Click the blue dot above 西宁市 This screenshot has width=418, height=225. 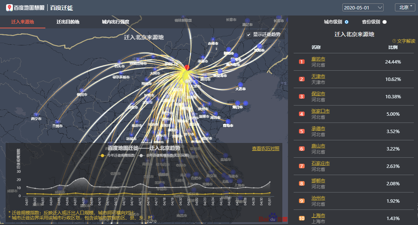pos(37,114)
